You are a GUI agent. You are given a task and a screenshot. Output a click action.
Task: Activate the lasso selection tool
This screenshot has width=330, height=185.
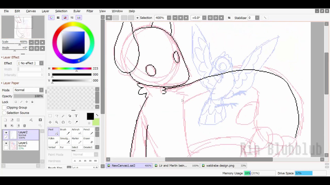point(56,116)
